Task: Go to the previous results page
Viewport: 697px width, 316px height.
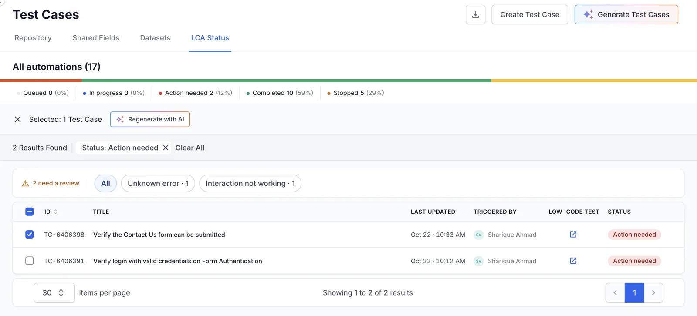Action: [615, 293]
